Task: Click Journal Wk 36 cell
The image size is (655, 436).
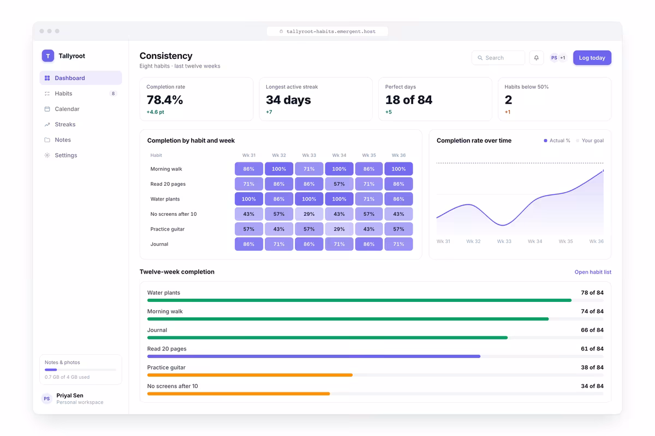Action: click(x=399, y=244)
